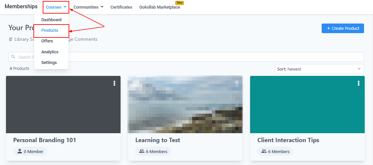Screen dimensions: 373x165
Task: Click the Library Settings list icon
Action: tap(11, 39)
